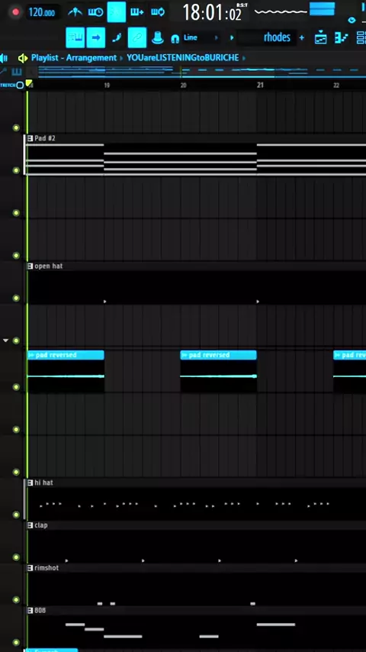Image resolution: width=366 pixels, height=652 pixels.
Task: Toggle the loop recording icon
Action: point(158,12)
